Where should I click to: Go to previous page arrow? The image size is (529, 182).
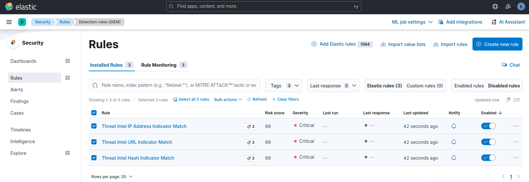point(503,176)
